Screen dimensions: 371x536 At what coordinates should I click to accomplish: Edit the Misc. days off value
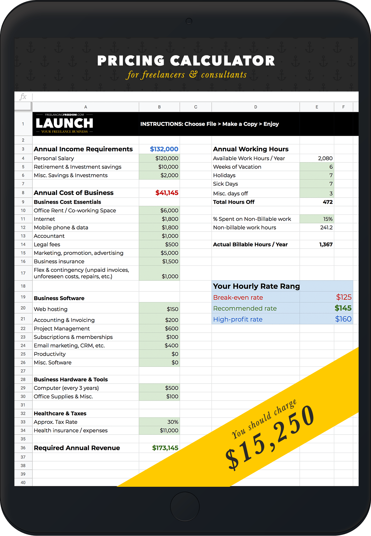click(317, 193)
